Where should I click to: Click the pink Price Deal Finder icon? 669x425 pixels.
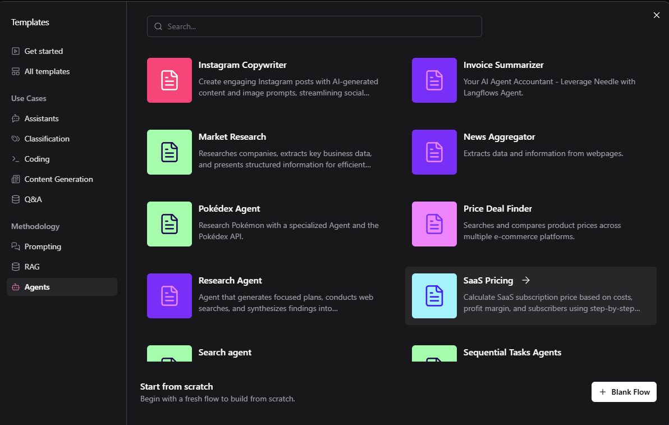(x=434, y=224)
